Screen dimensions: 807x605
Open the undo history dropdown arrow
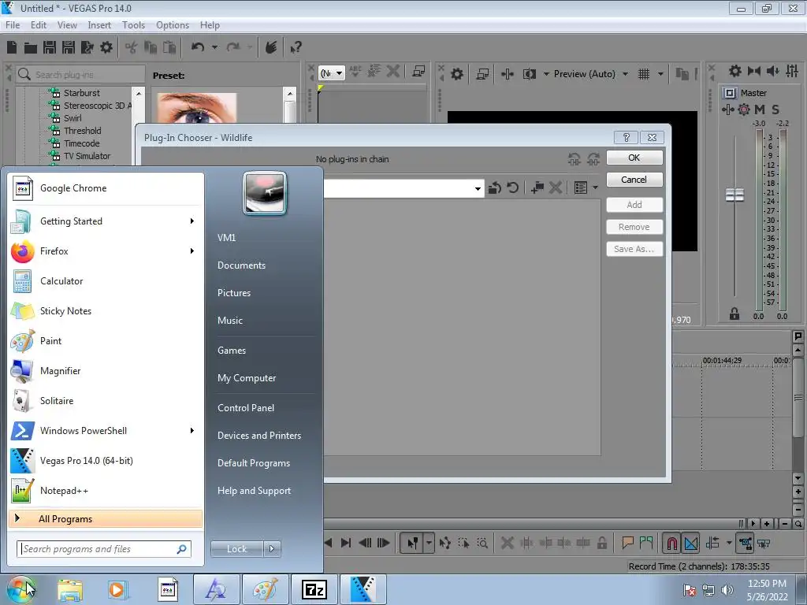214,47
